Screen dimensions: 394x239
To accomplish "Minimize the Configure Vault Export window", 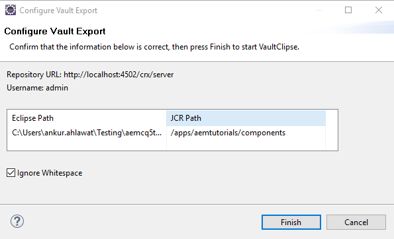I will [319, 10].
